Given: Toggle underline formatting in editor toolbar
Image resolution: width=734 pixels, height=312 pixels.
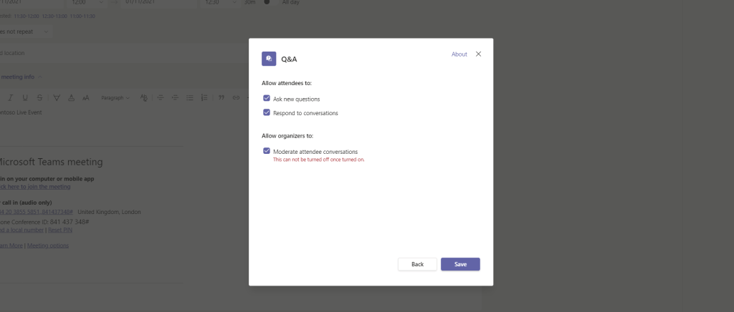Looking at the screenshot, I should click(25, 97).
